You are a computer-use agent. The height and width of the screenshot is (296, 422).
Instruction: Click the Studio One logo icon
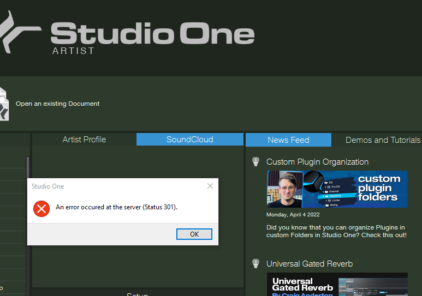pos(19,32)
